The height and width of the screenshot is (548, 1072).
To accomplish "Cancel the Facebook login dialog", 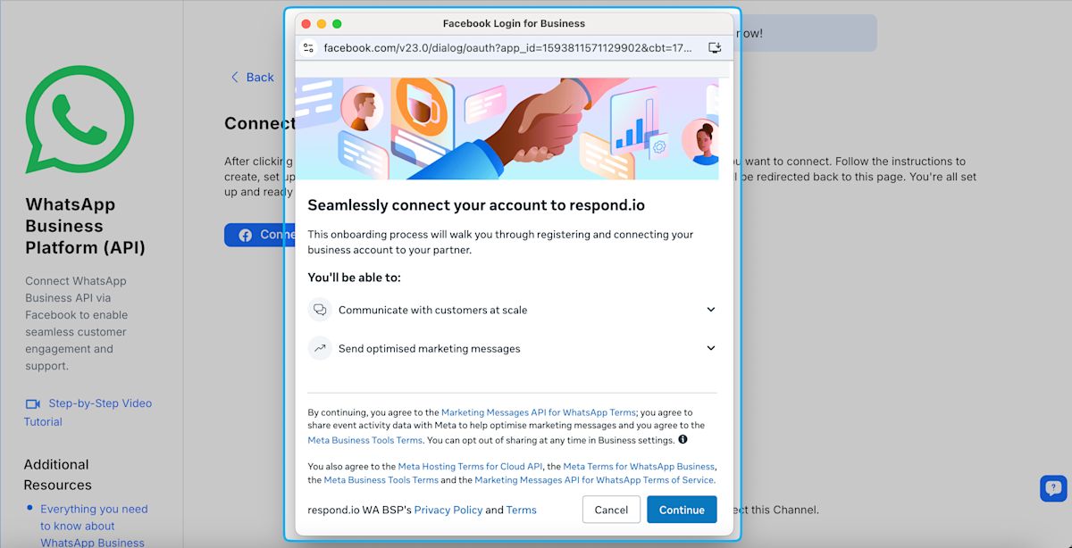I will (x=611, y=510).
